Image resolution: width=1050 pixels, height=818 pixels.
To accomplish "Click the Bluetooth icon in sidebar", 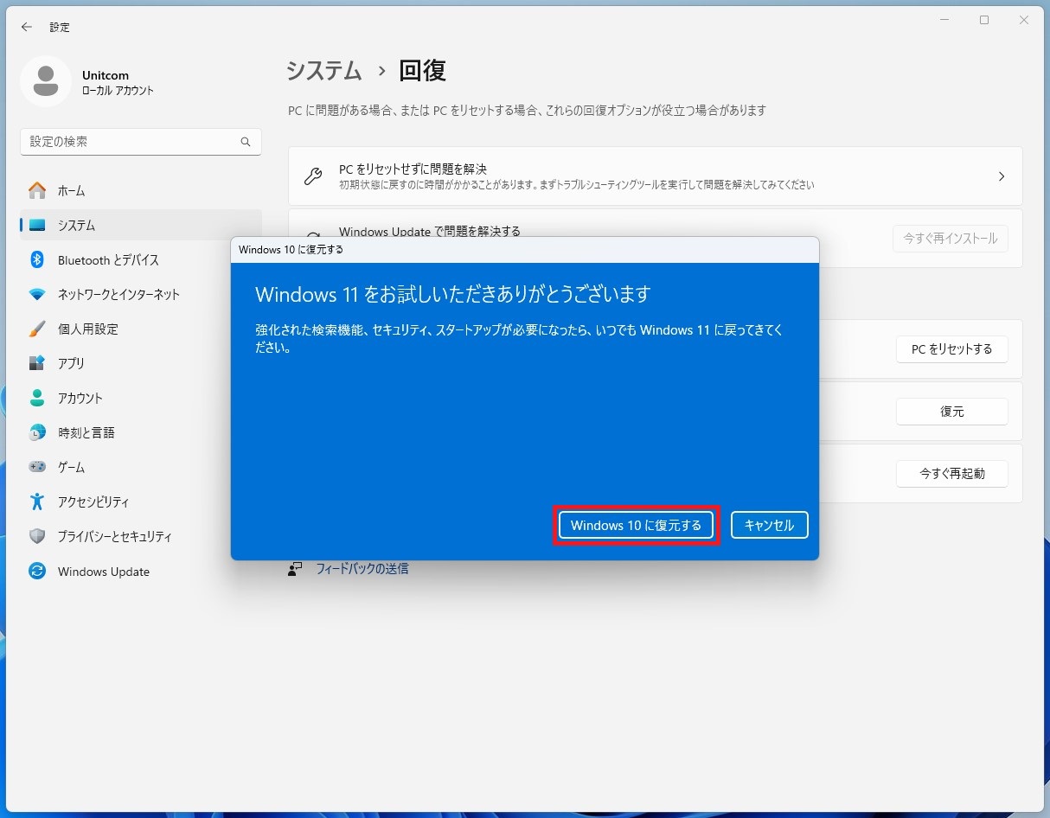I will 37,259.
